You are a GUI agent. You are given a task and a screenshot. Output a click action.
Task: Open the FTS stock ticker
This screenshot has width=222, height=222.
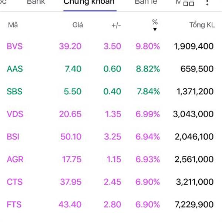coord(14,205)
